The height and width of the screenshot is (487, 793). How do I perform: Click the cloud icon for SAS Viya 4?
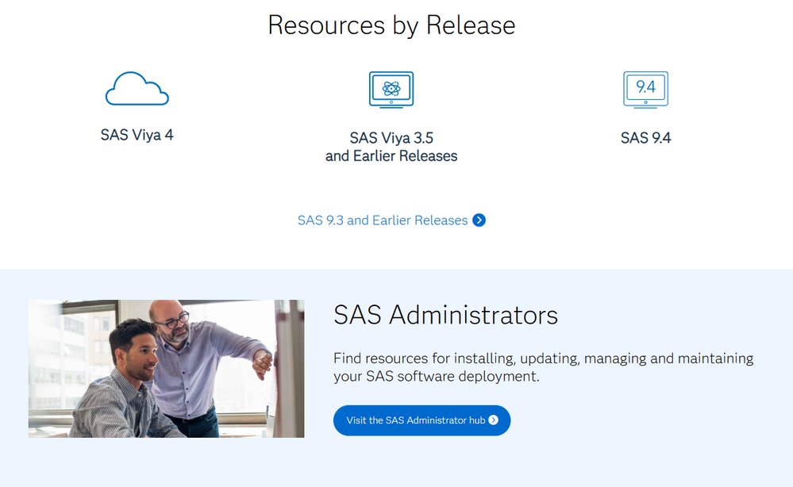pyautogui.click(x=137, y=88)
